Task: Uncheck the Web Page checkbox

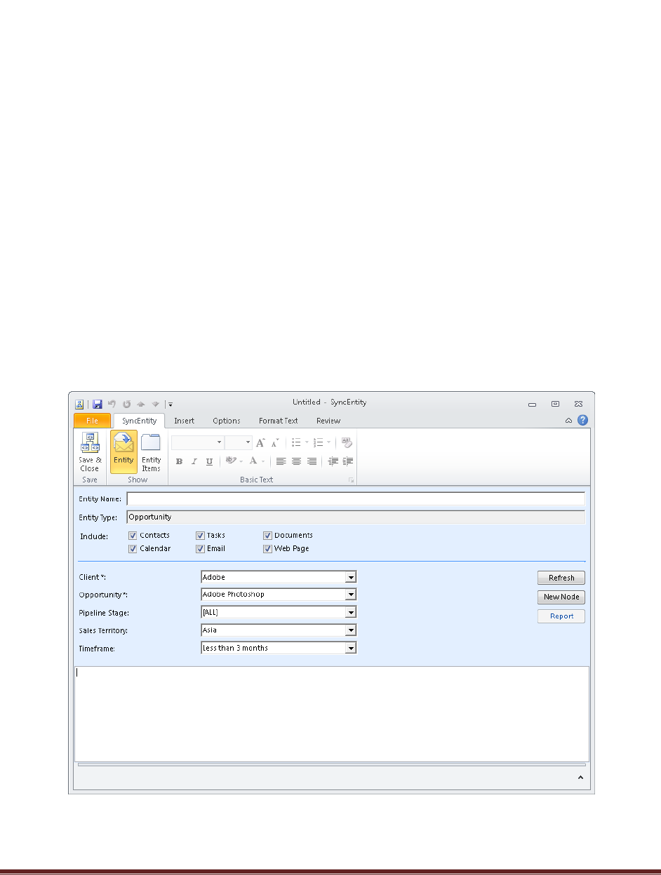Action: pos(267,549)
